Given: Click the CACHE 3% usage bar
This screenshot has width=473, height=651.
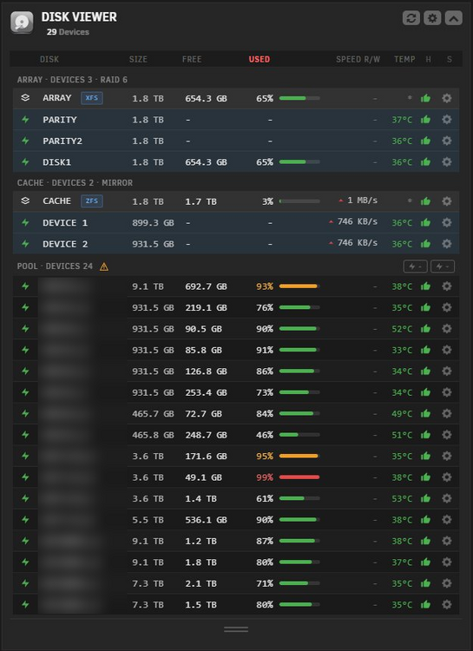Looking at the screenshot, I should pyautogui.click(x=299, y=201).
